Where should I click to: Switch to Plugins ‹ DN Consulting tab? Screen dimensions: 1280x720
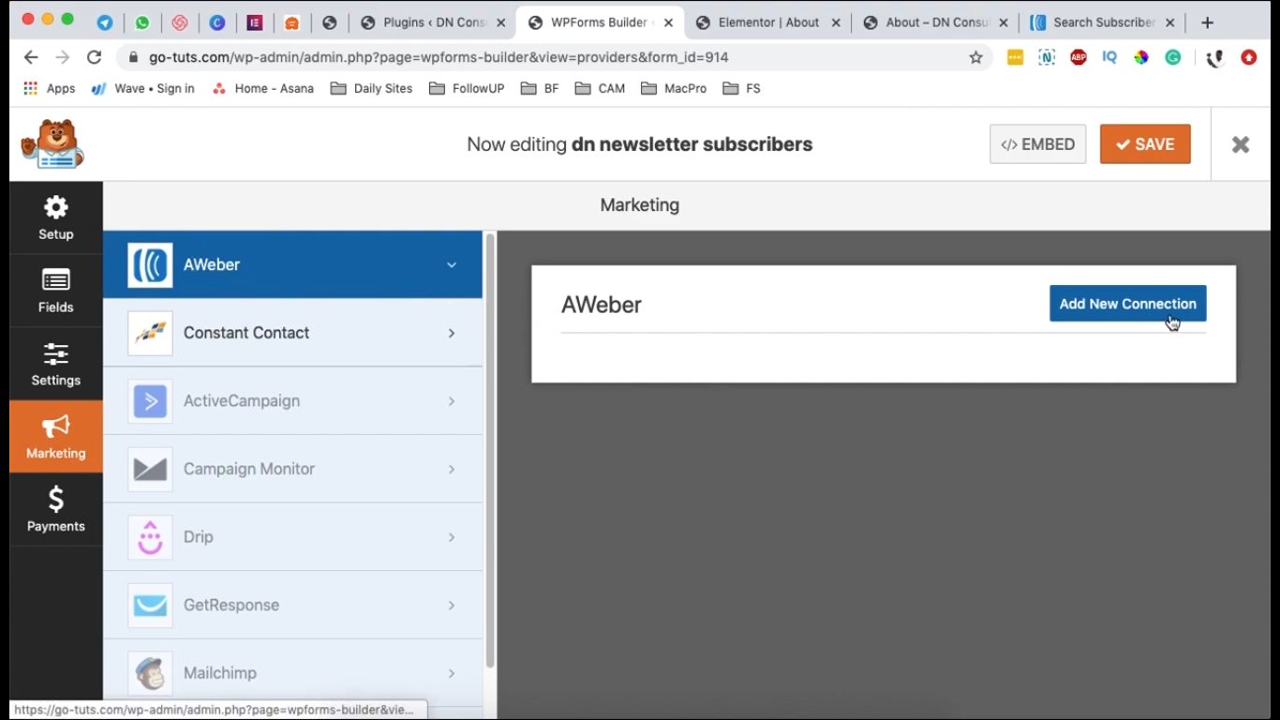click(x=434, y=22)
